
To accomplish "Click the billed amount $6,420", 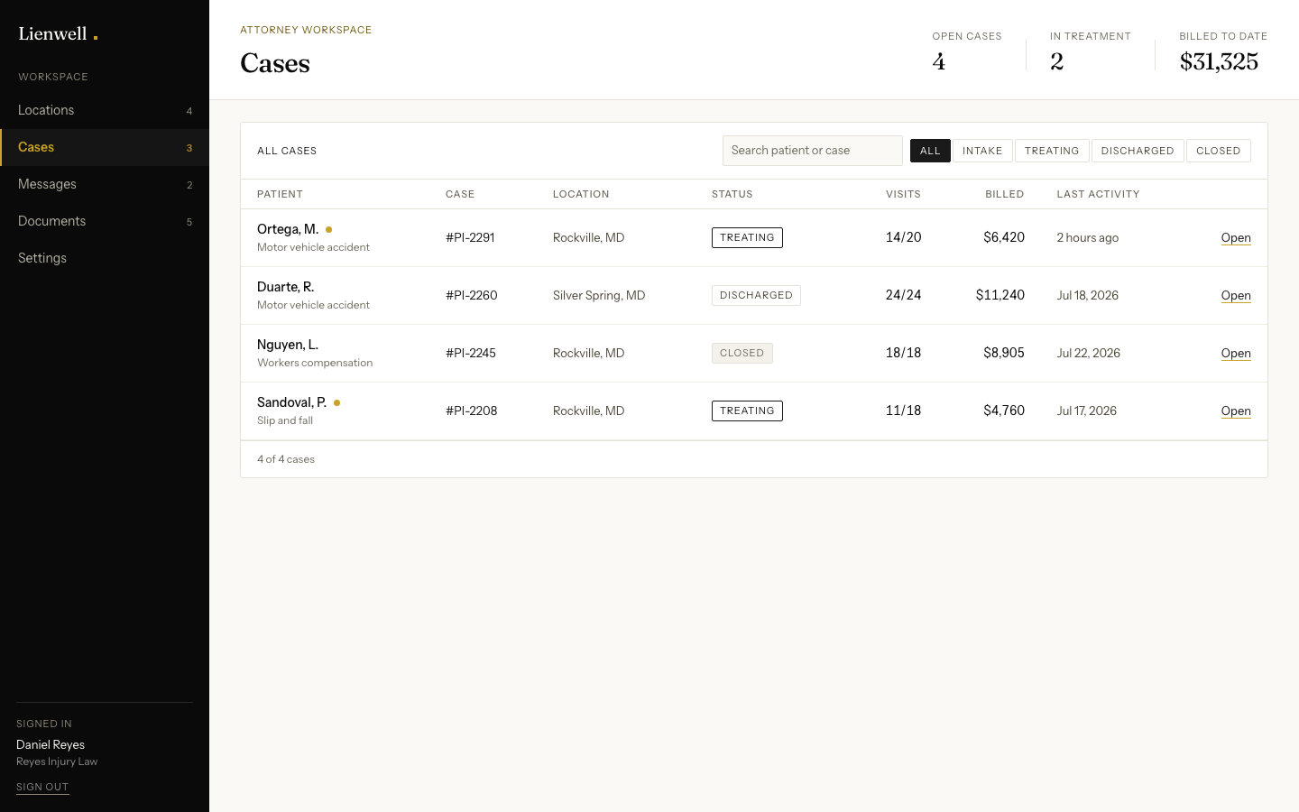I will (x=1004, y=237).
